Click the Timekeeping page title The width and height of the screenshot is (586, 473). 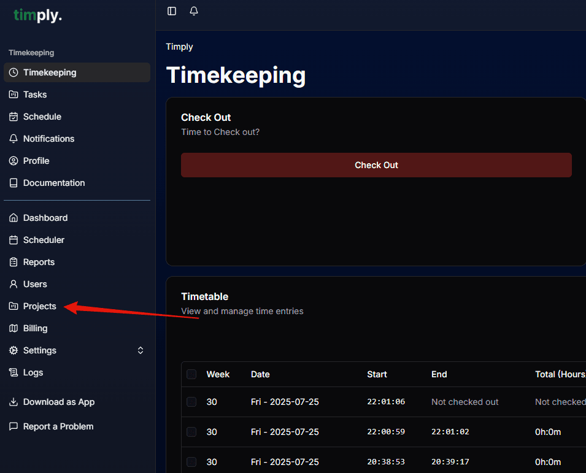click(x=236, y=75)
